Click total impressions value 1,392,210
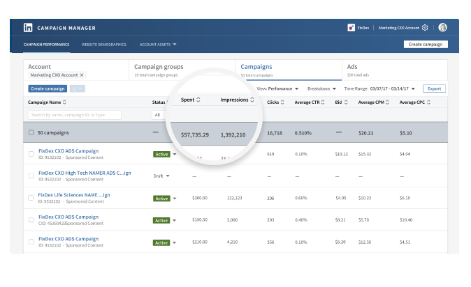Viewport: 471px width, 287px height. point(233,135)
